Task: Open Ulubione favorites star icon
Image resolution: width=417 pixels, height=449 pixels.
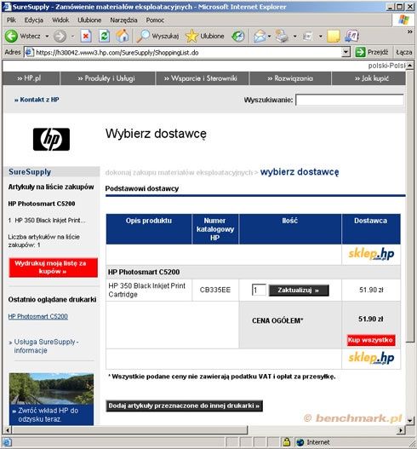Action: [x=191, y=36]
